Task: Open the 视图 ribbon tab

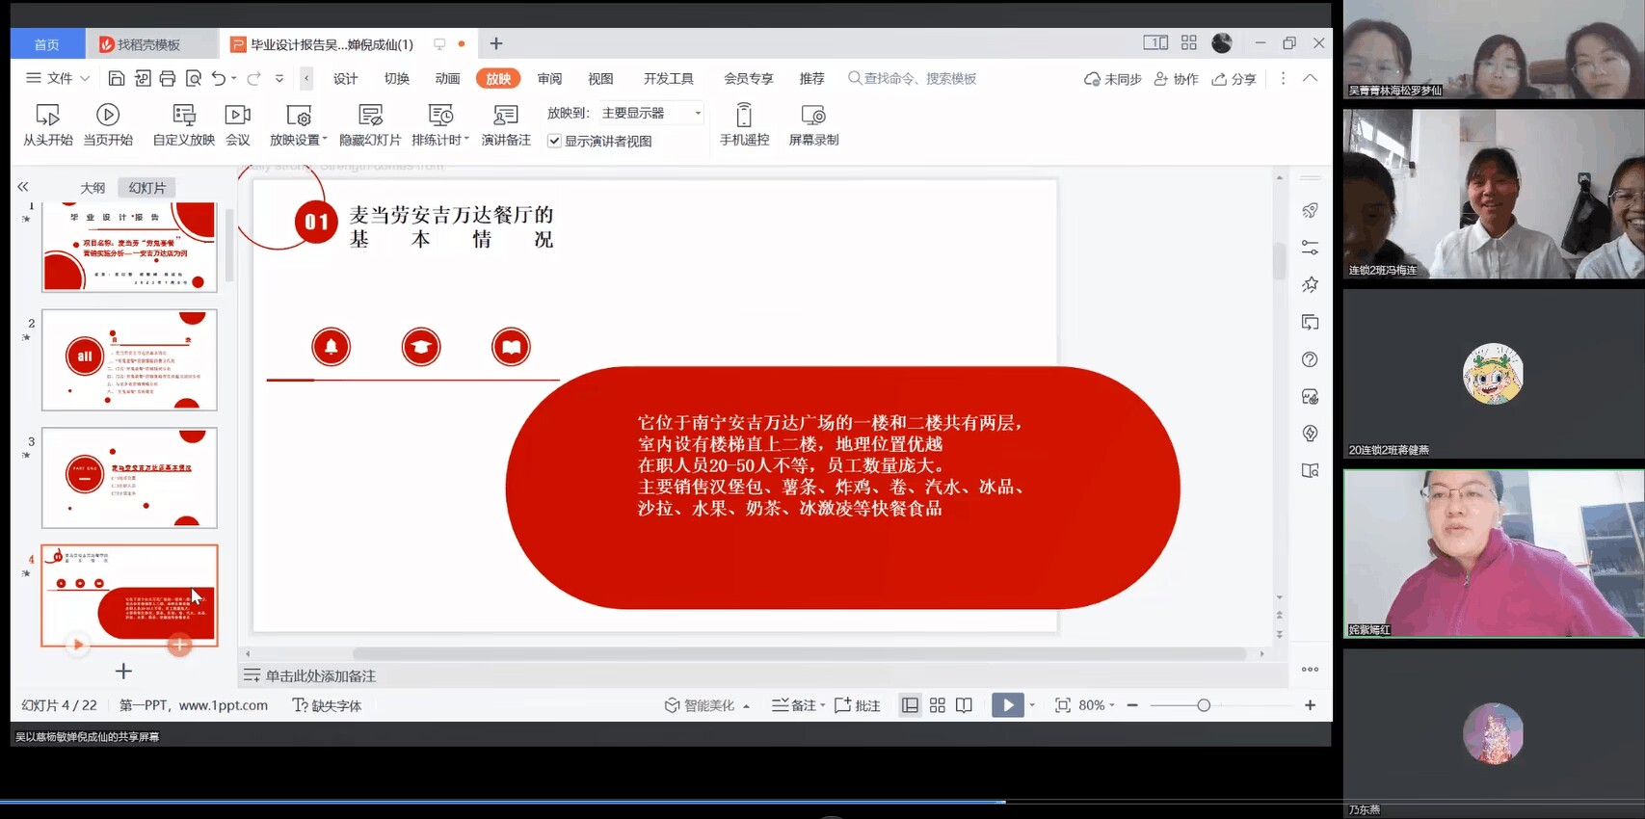Action: (x=600, y=79)
